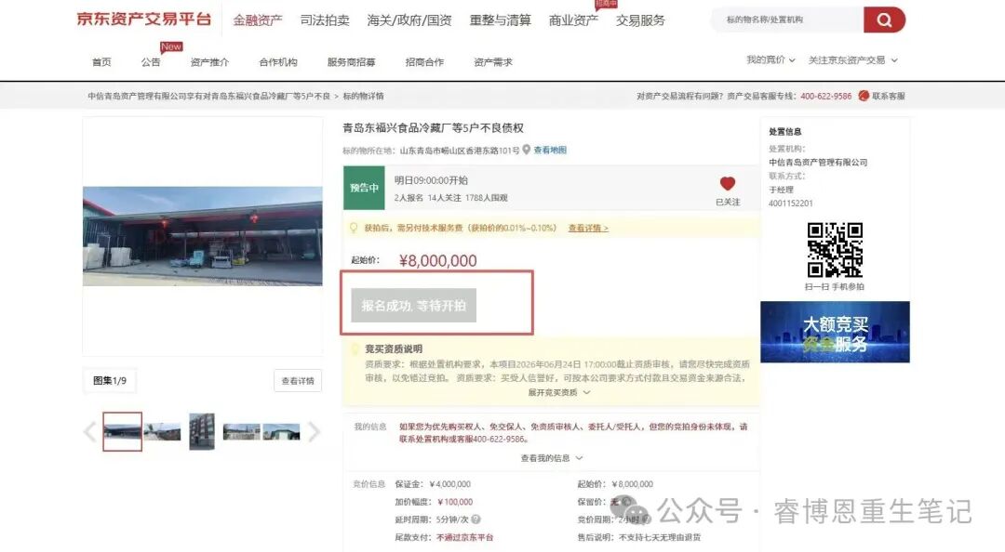Viewport: 1005px width, 552px height.
Task: Click the starting price ¥8,000,000
Action: point(437,260)
